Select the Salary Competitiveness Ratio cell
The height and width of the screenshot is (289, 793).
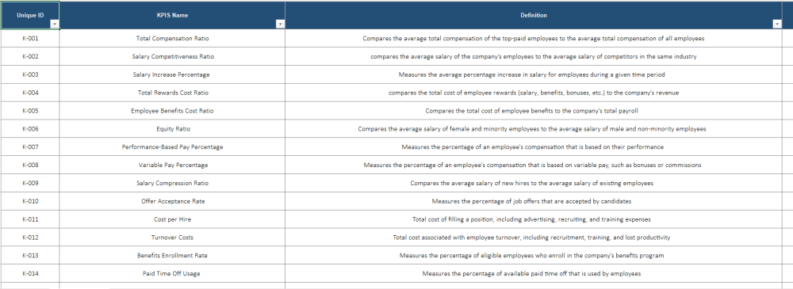[172, 56]
